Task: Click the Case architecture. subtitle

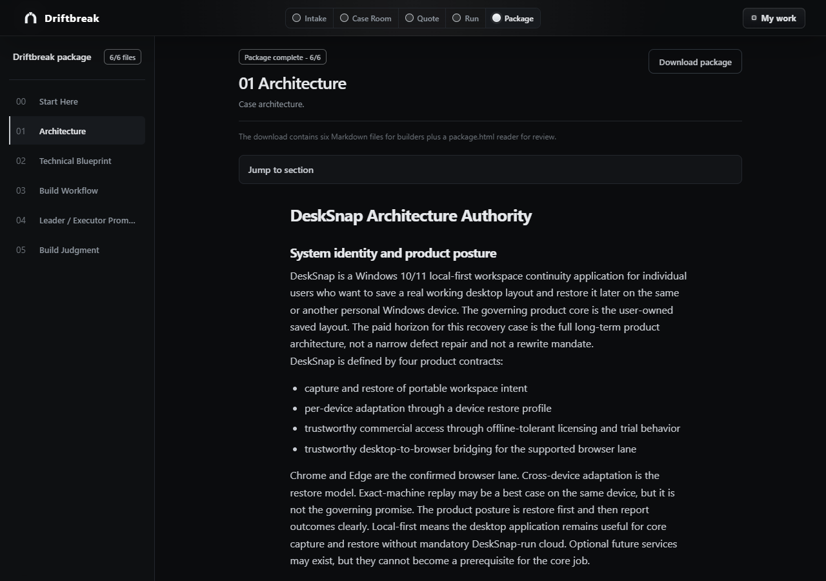Action: point(271,104)
